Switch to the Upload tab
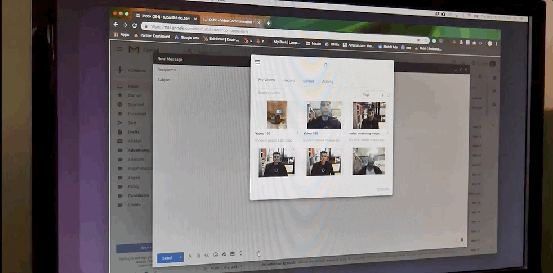 point(308,81)
